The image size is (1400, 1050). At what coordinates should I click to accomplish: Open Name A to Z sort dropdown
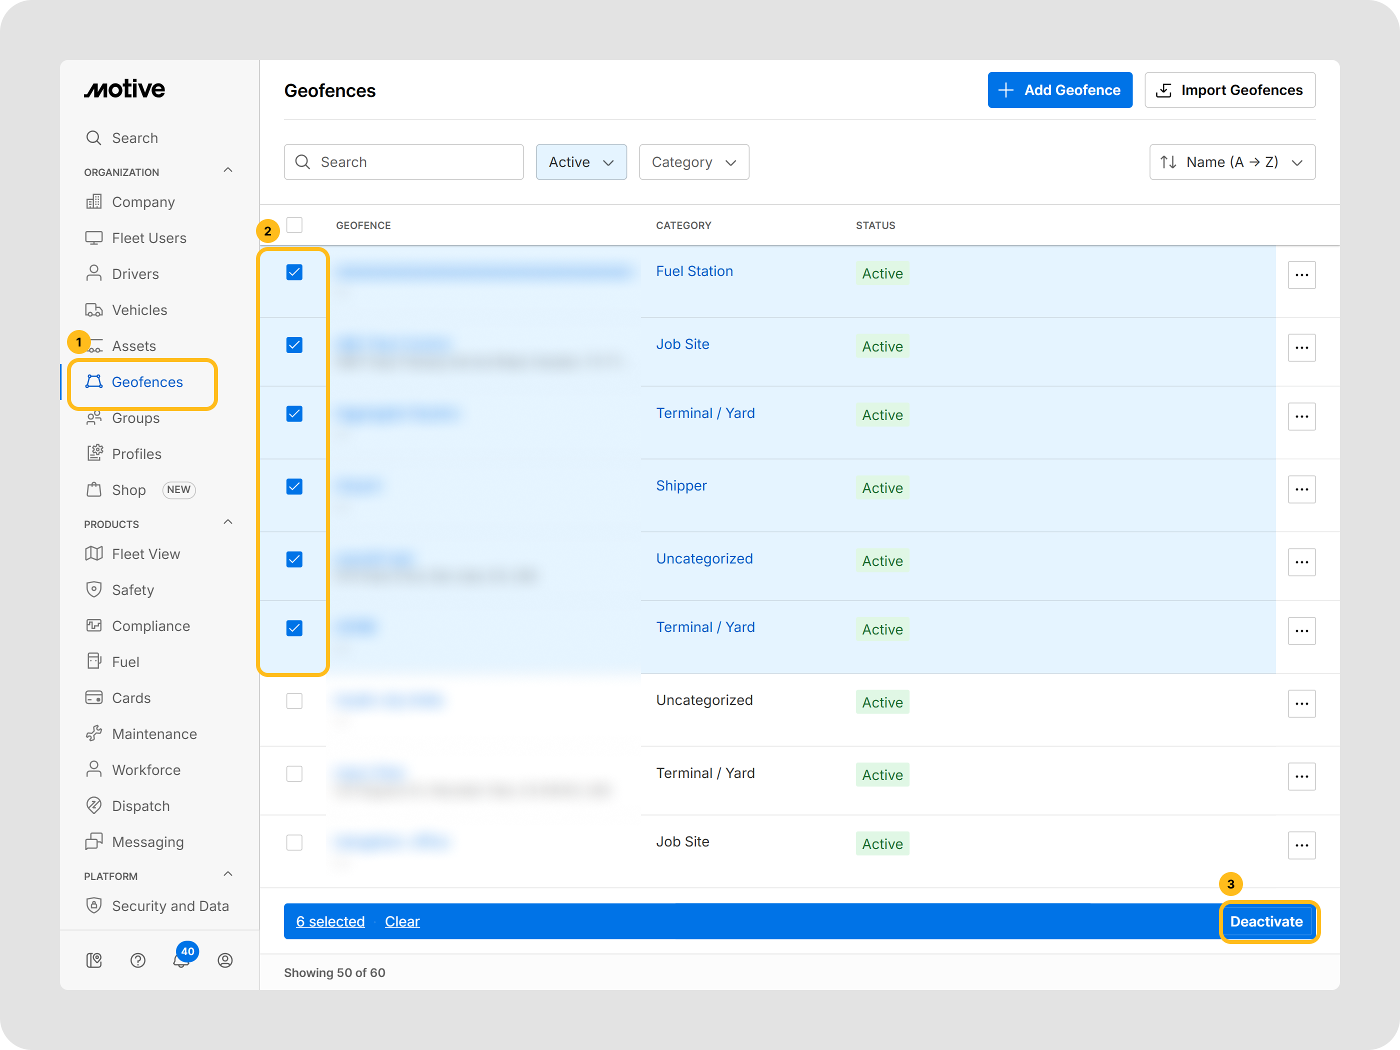coord(1231,162)
